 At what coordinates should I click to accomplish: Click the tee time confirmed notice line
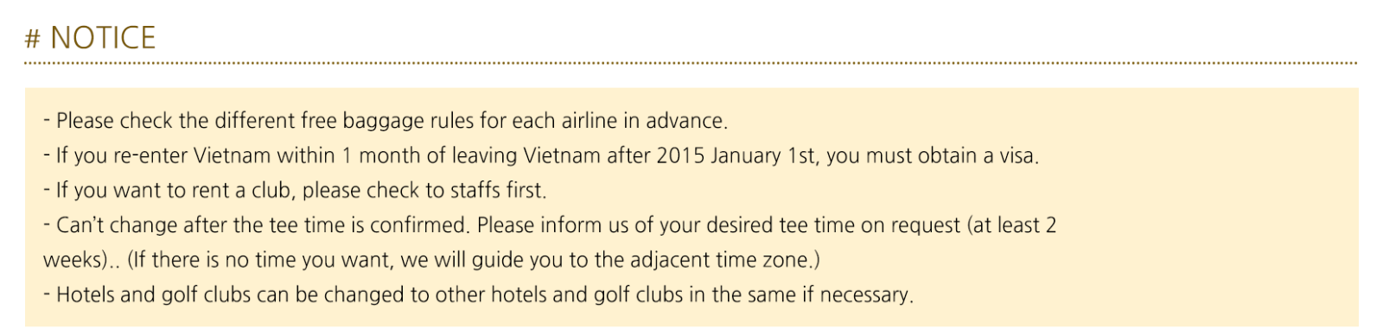(x=550, y=243)
